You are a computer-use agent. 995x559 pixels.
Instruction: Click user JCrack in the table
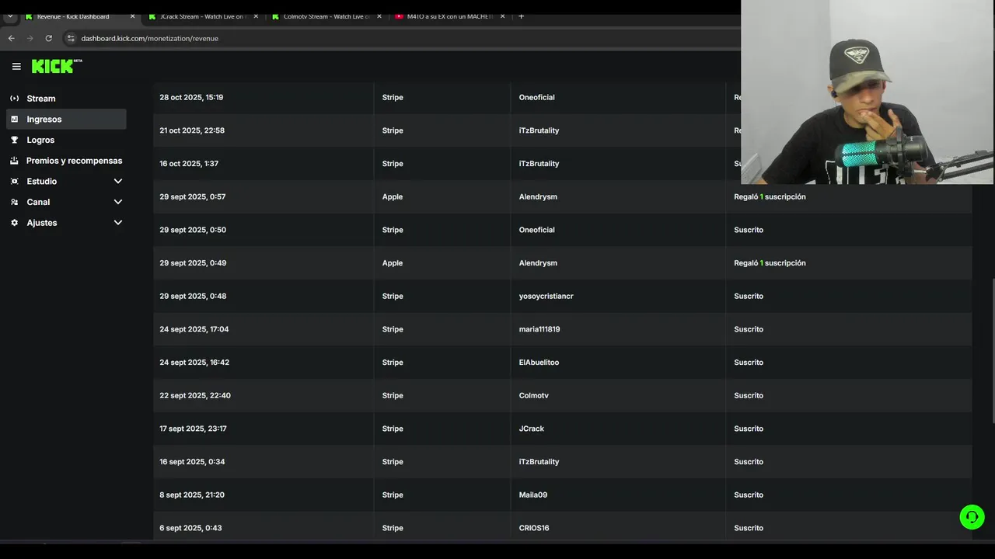[x=532, y=429]
